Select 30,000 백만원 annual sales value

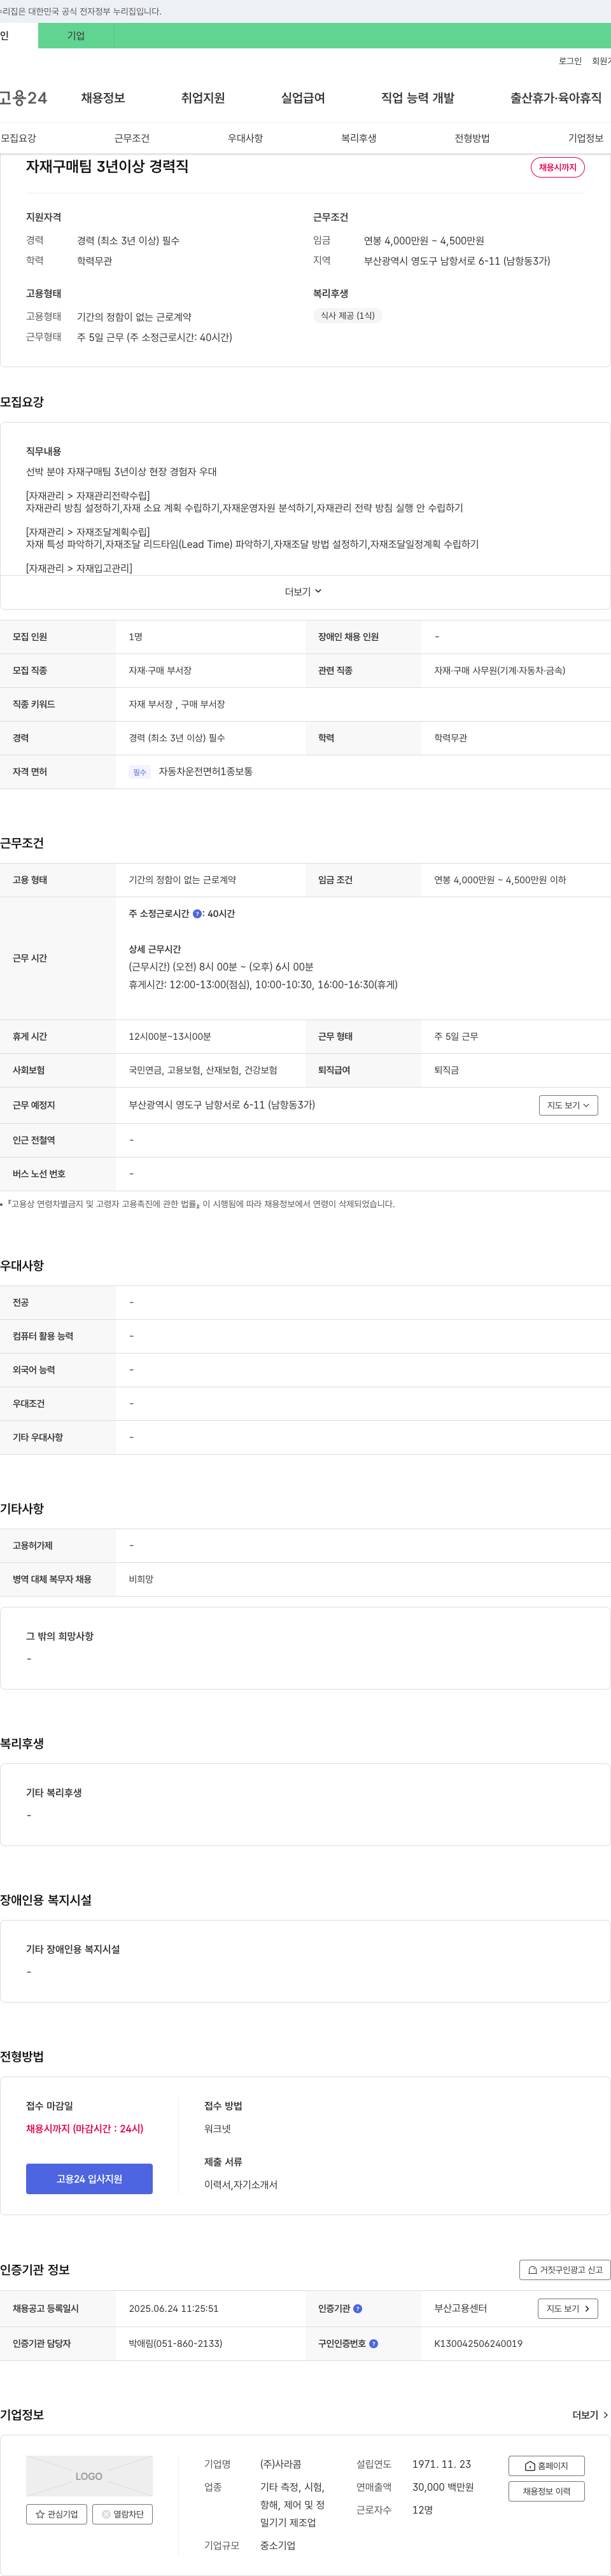443,2487
